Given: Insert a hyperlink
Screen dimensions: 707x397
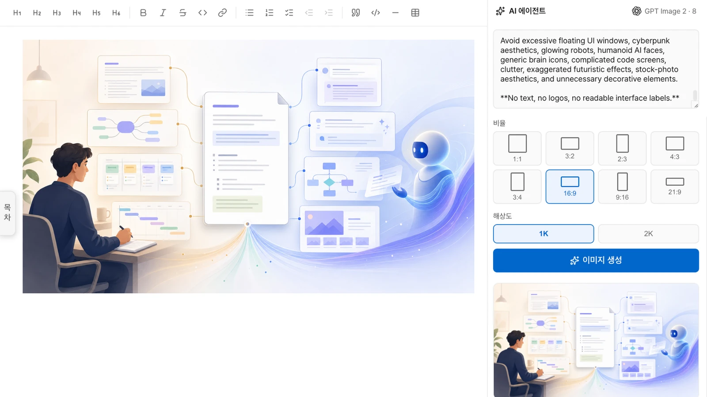Looking at the screenshot, I should (x=222, y=13).
